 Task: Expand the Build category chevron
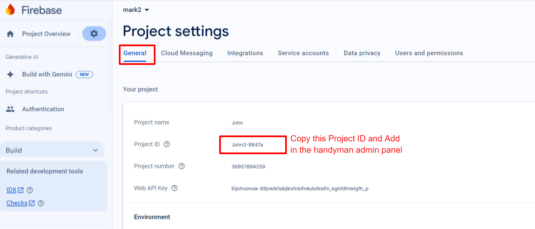point(96,150)
